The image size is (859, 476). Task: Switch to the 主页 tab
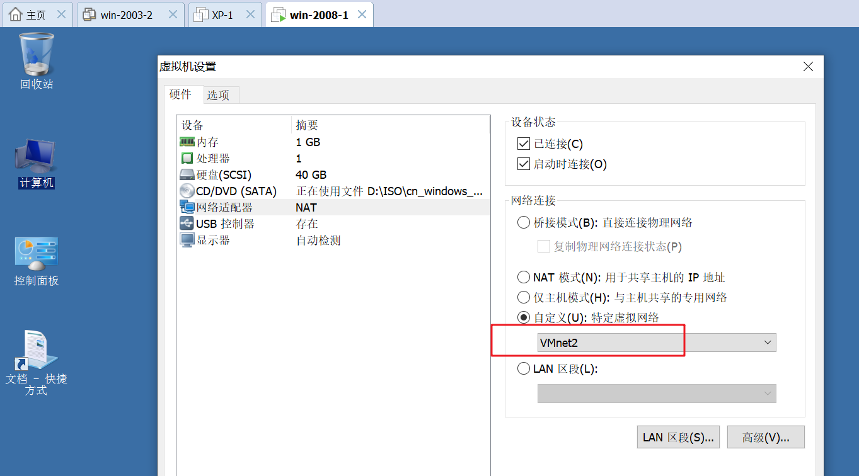tap(37, 14)
